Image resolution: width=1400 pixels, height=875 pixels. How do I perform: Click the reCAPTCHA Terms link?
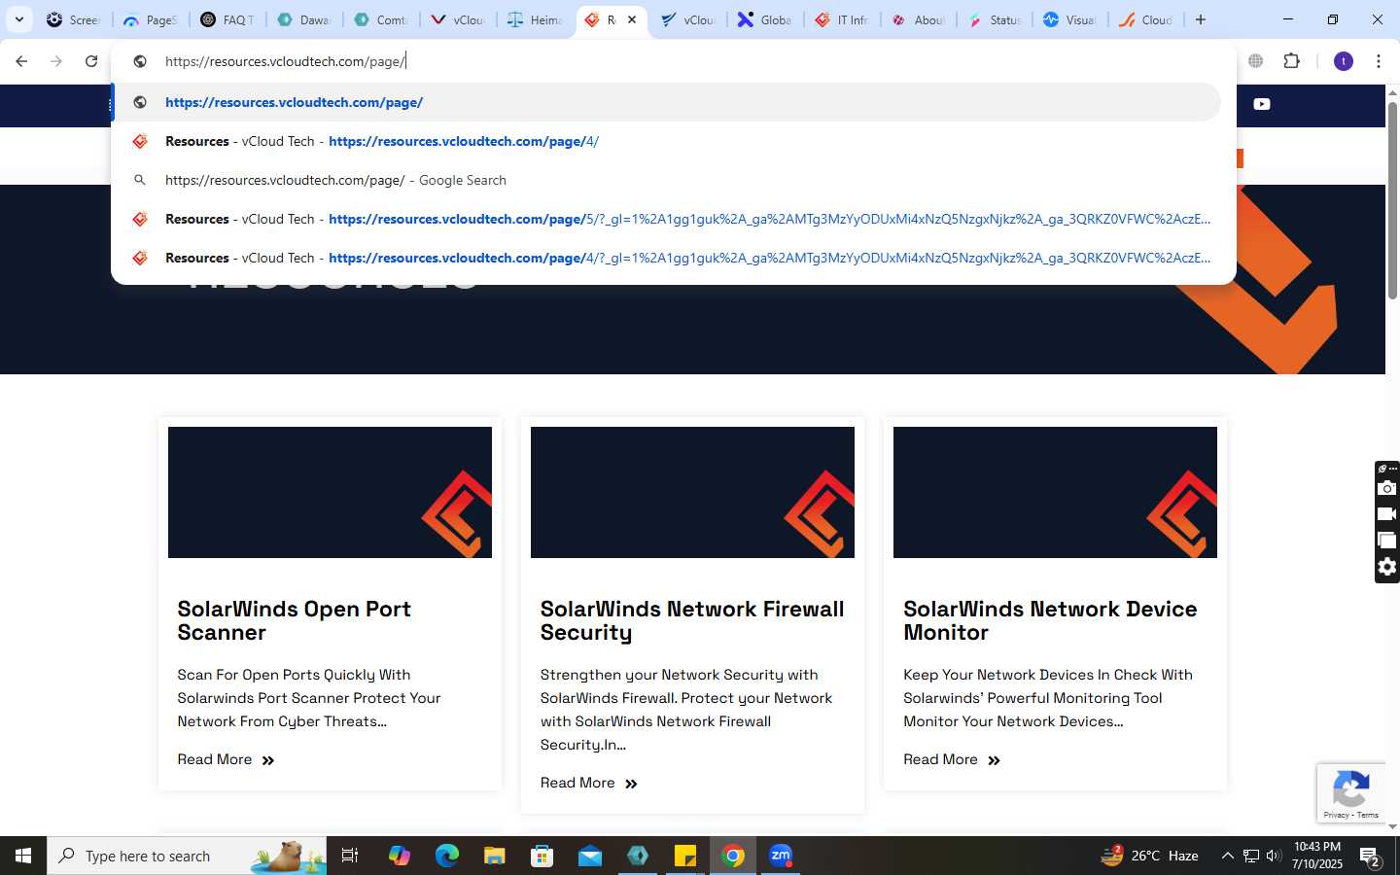[x=1368, y=815]
